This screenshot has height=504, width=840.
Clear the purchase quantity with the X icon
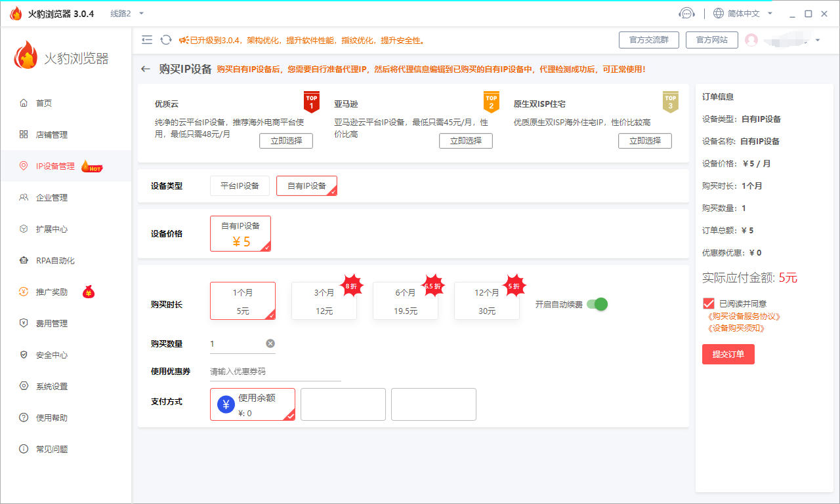coord(270,343)
